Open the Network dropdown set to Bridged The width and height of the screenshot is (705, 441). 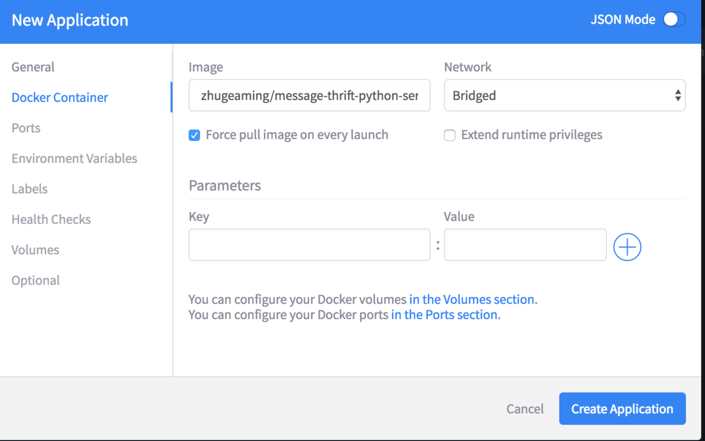565,95
